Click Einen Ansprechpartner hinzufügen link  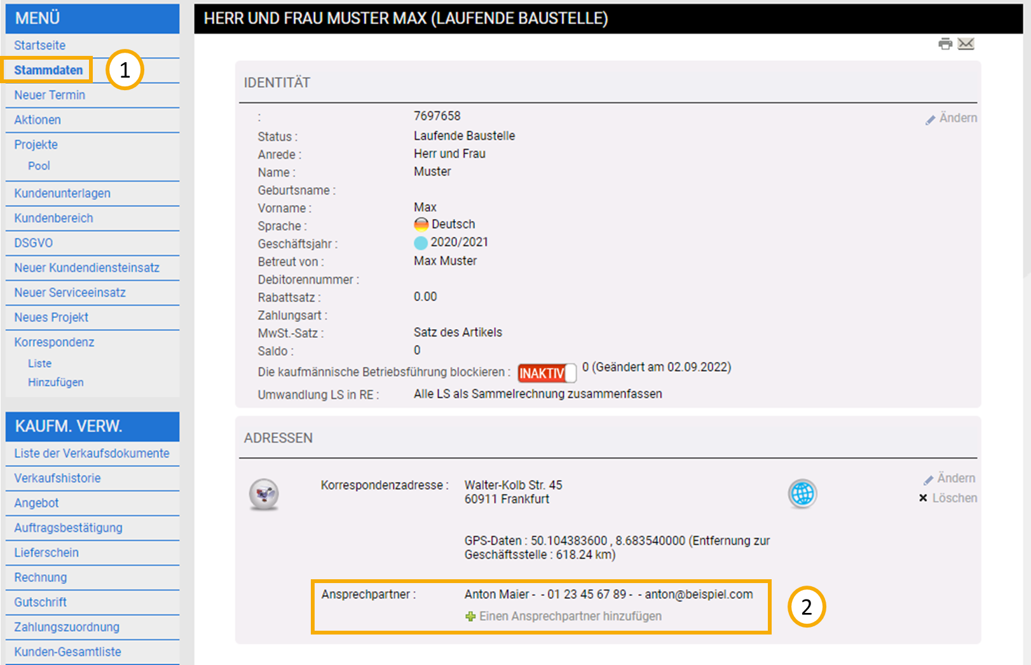570,616
